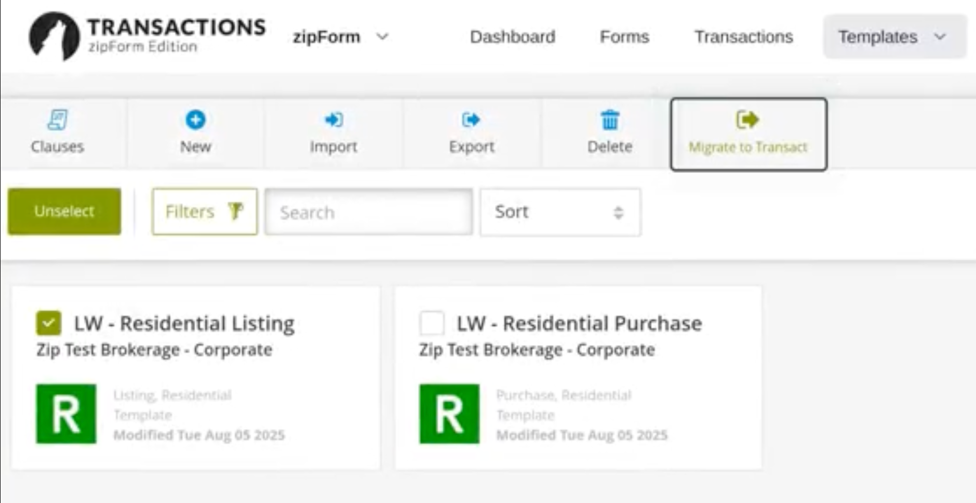Viewport: 976px width, 503px height.
Task: Click the zipForm label in the header
Action: tap(326, 37)
